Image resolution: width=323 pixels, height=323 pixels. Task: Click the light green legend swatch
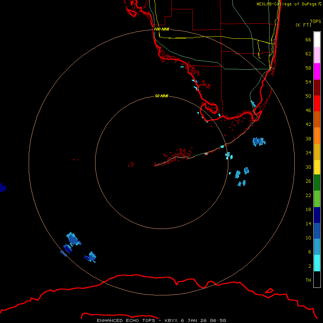coord(317,199)
